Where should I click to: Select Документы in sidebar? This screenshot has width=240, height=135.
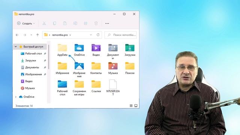(x=30, y=67)
